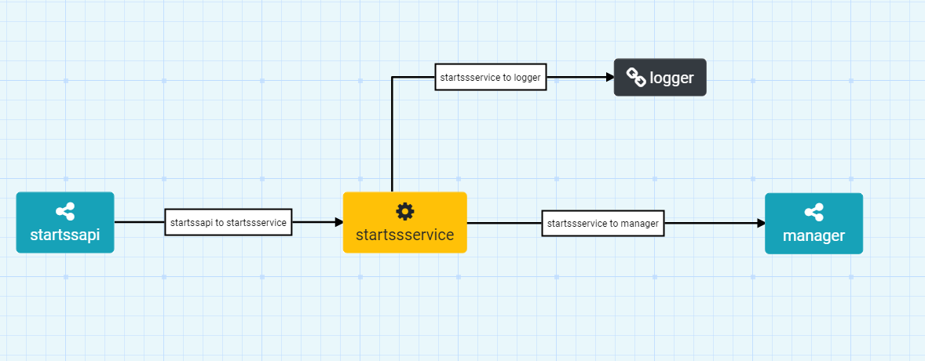Select the "logger" node name text
This screenshot has height=361, width=925.
point(671,78)
